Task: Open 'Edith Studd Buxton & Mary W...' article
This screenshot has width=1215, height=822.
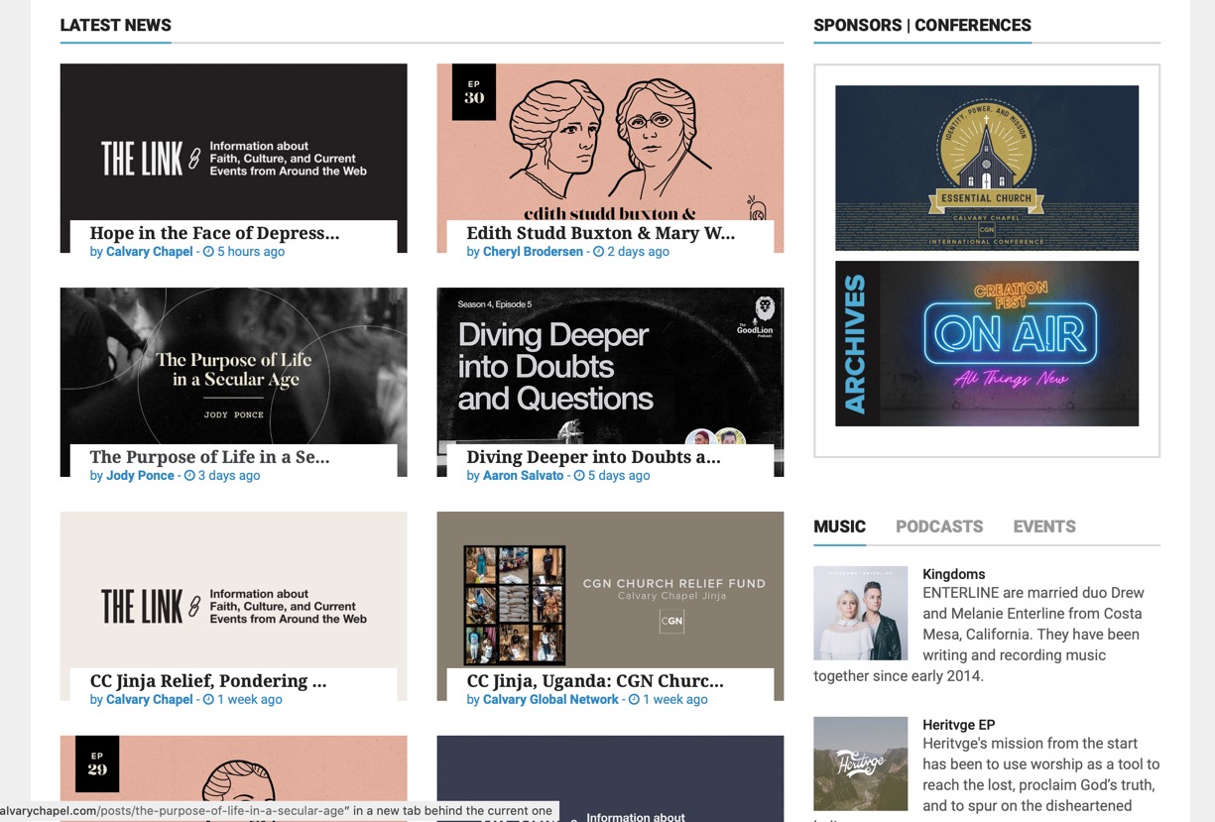Action: tap(601, 233)
